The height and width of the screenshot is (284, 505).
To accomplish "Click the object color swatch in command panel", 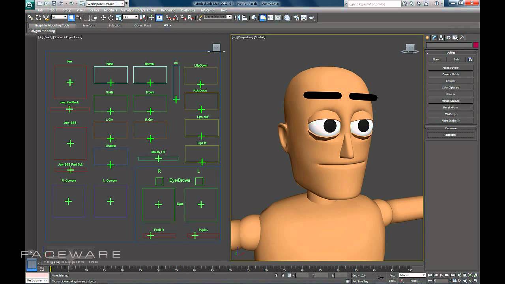I will (476, 45).
